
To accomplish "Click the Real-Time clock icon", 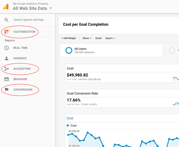I will pyautogui.click(x=7, y=48).
